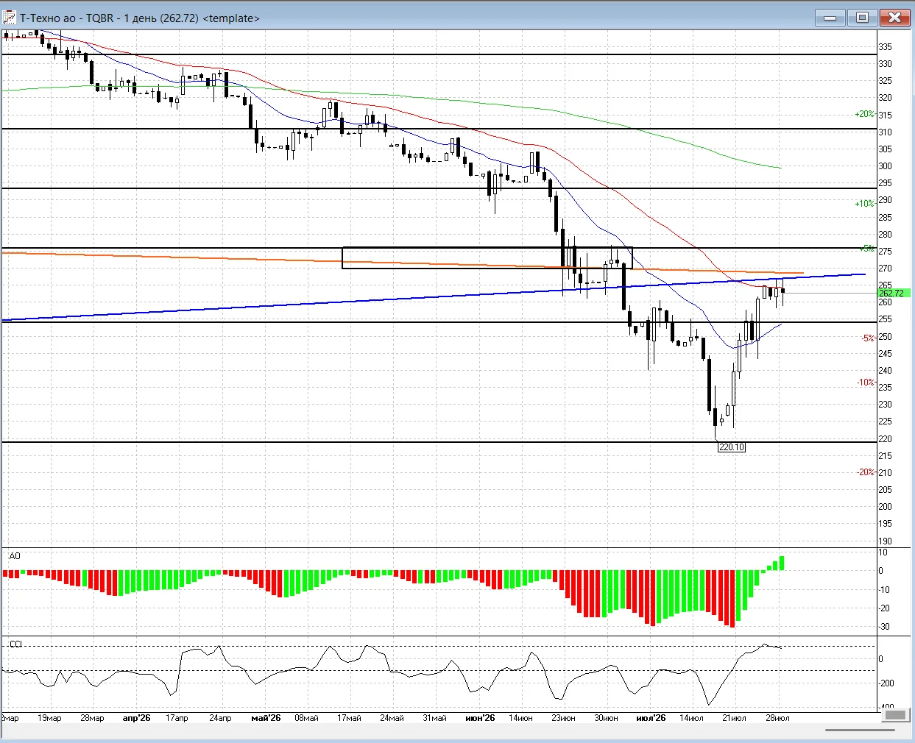Select the green moving average line
This screenshot has width=915, height=743.
click(442, 98)
